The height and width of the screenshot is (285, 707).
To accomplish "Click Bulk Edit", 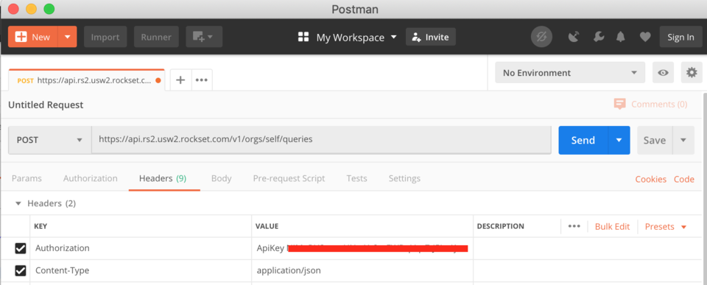I will 612,226.
